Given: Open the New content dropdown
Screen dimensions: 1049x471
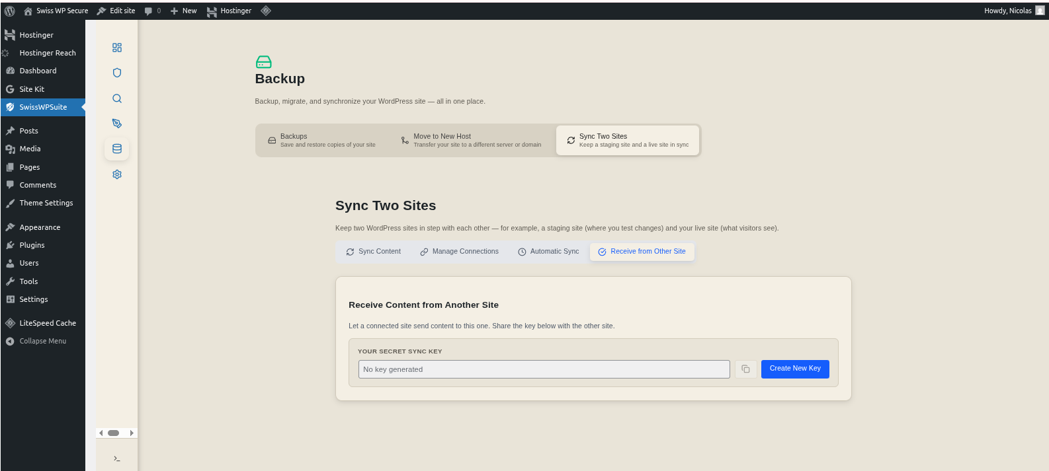Looking at the screenshot, I should pyautogui.click(x=183, y=11).
